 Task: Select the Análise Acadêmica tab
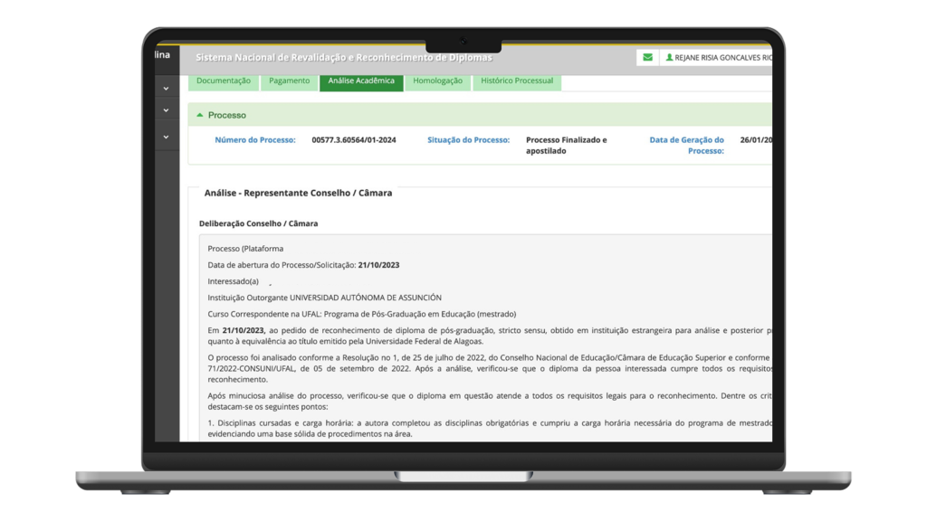(361, 81)
